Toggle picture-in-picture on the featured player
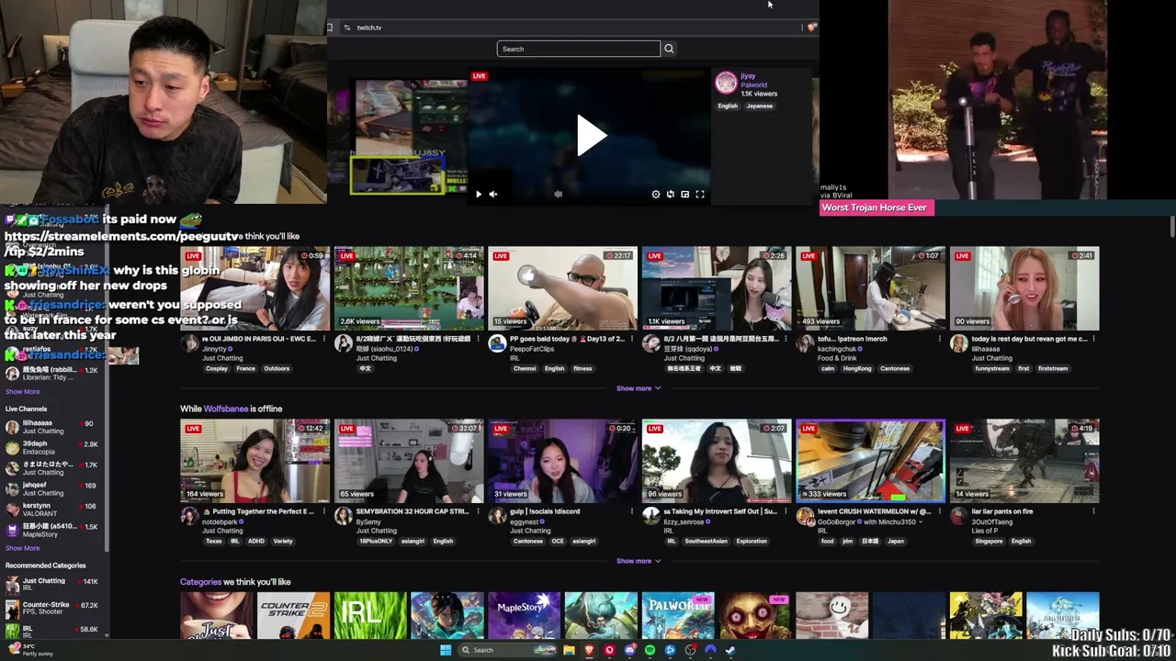 point(684,195)
